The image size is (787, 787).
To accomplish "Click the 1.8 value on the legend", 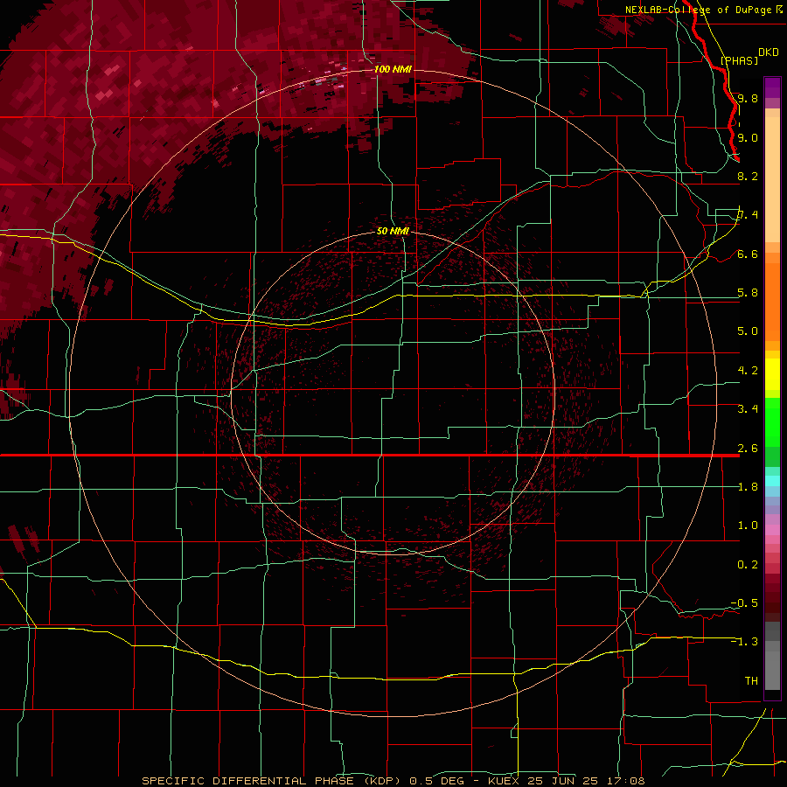I will pyautogui.click(x=748, y=487).
